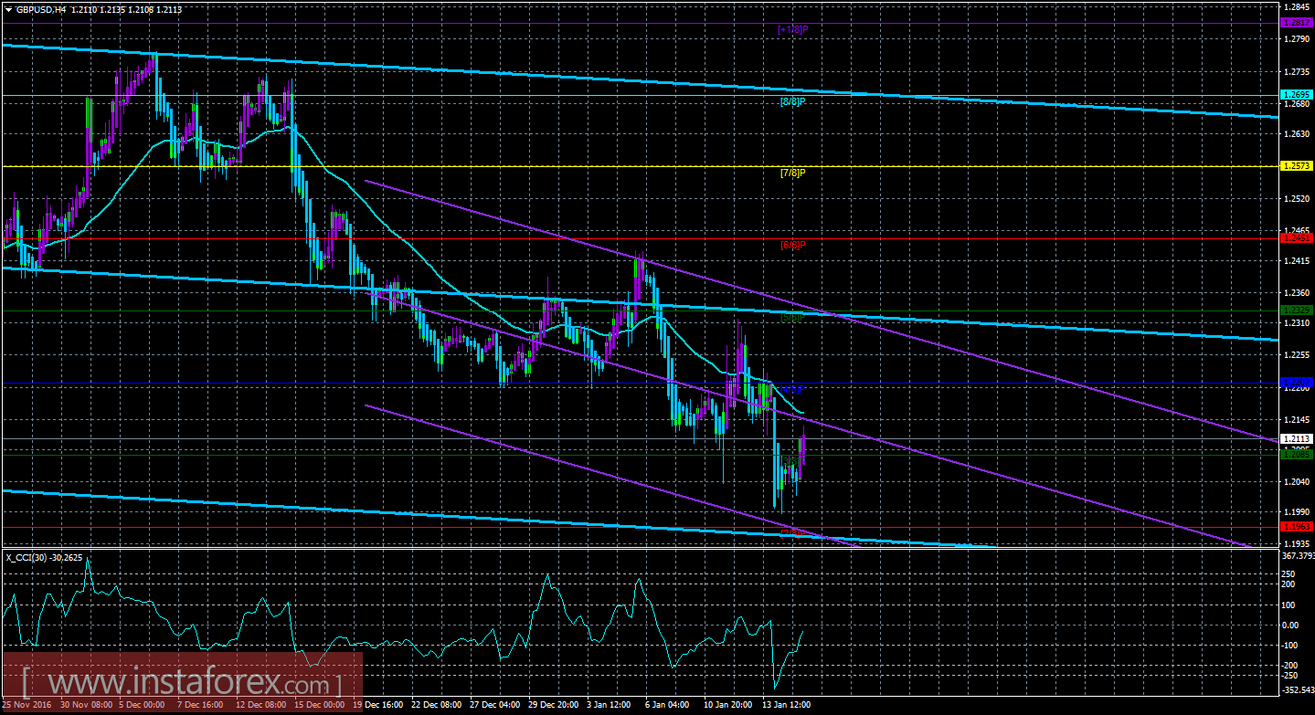
Task: Select the [+1/8]P Murray level label
Action: 792,29
